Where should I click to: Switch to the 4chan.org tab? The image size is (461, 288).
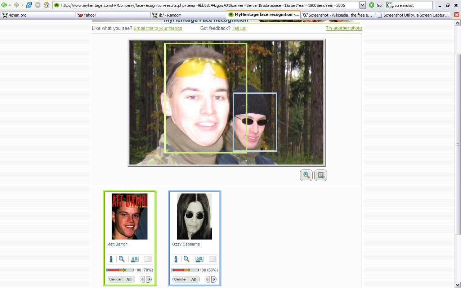click(38, 15)
